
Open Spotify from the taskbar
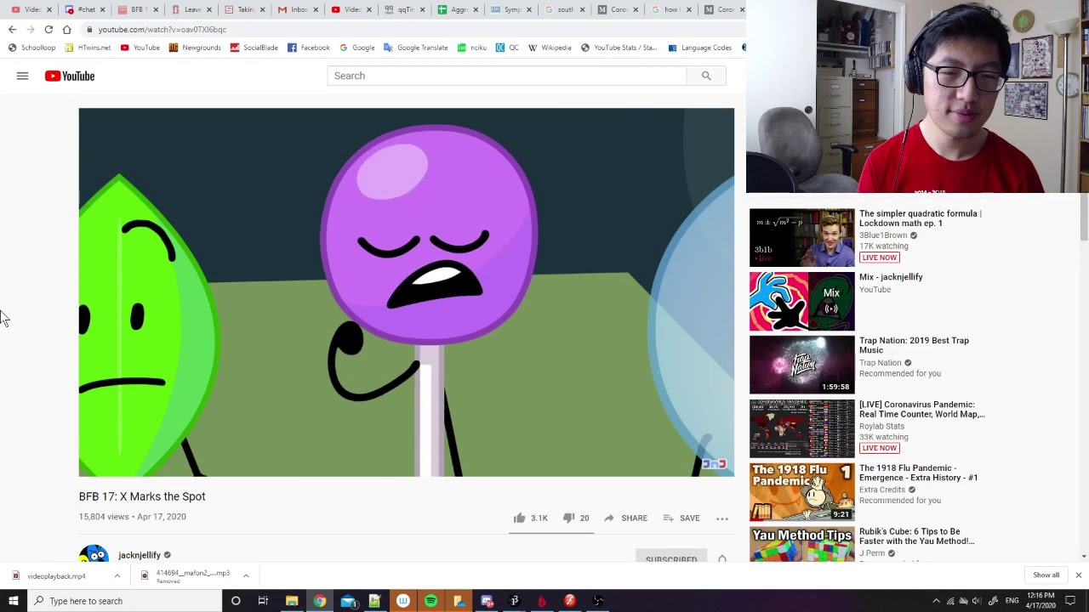click(430, 601)
